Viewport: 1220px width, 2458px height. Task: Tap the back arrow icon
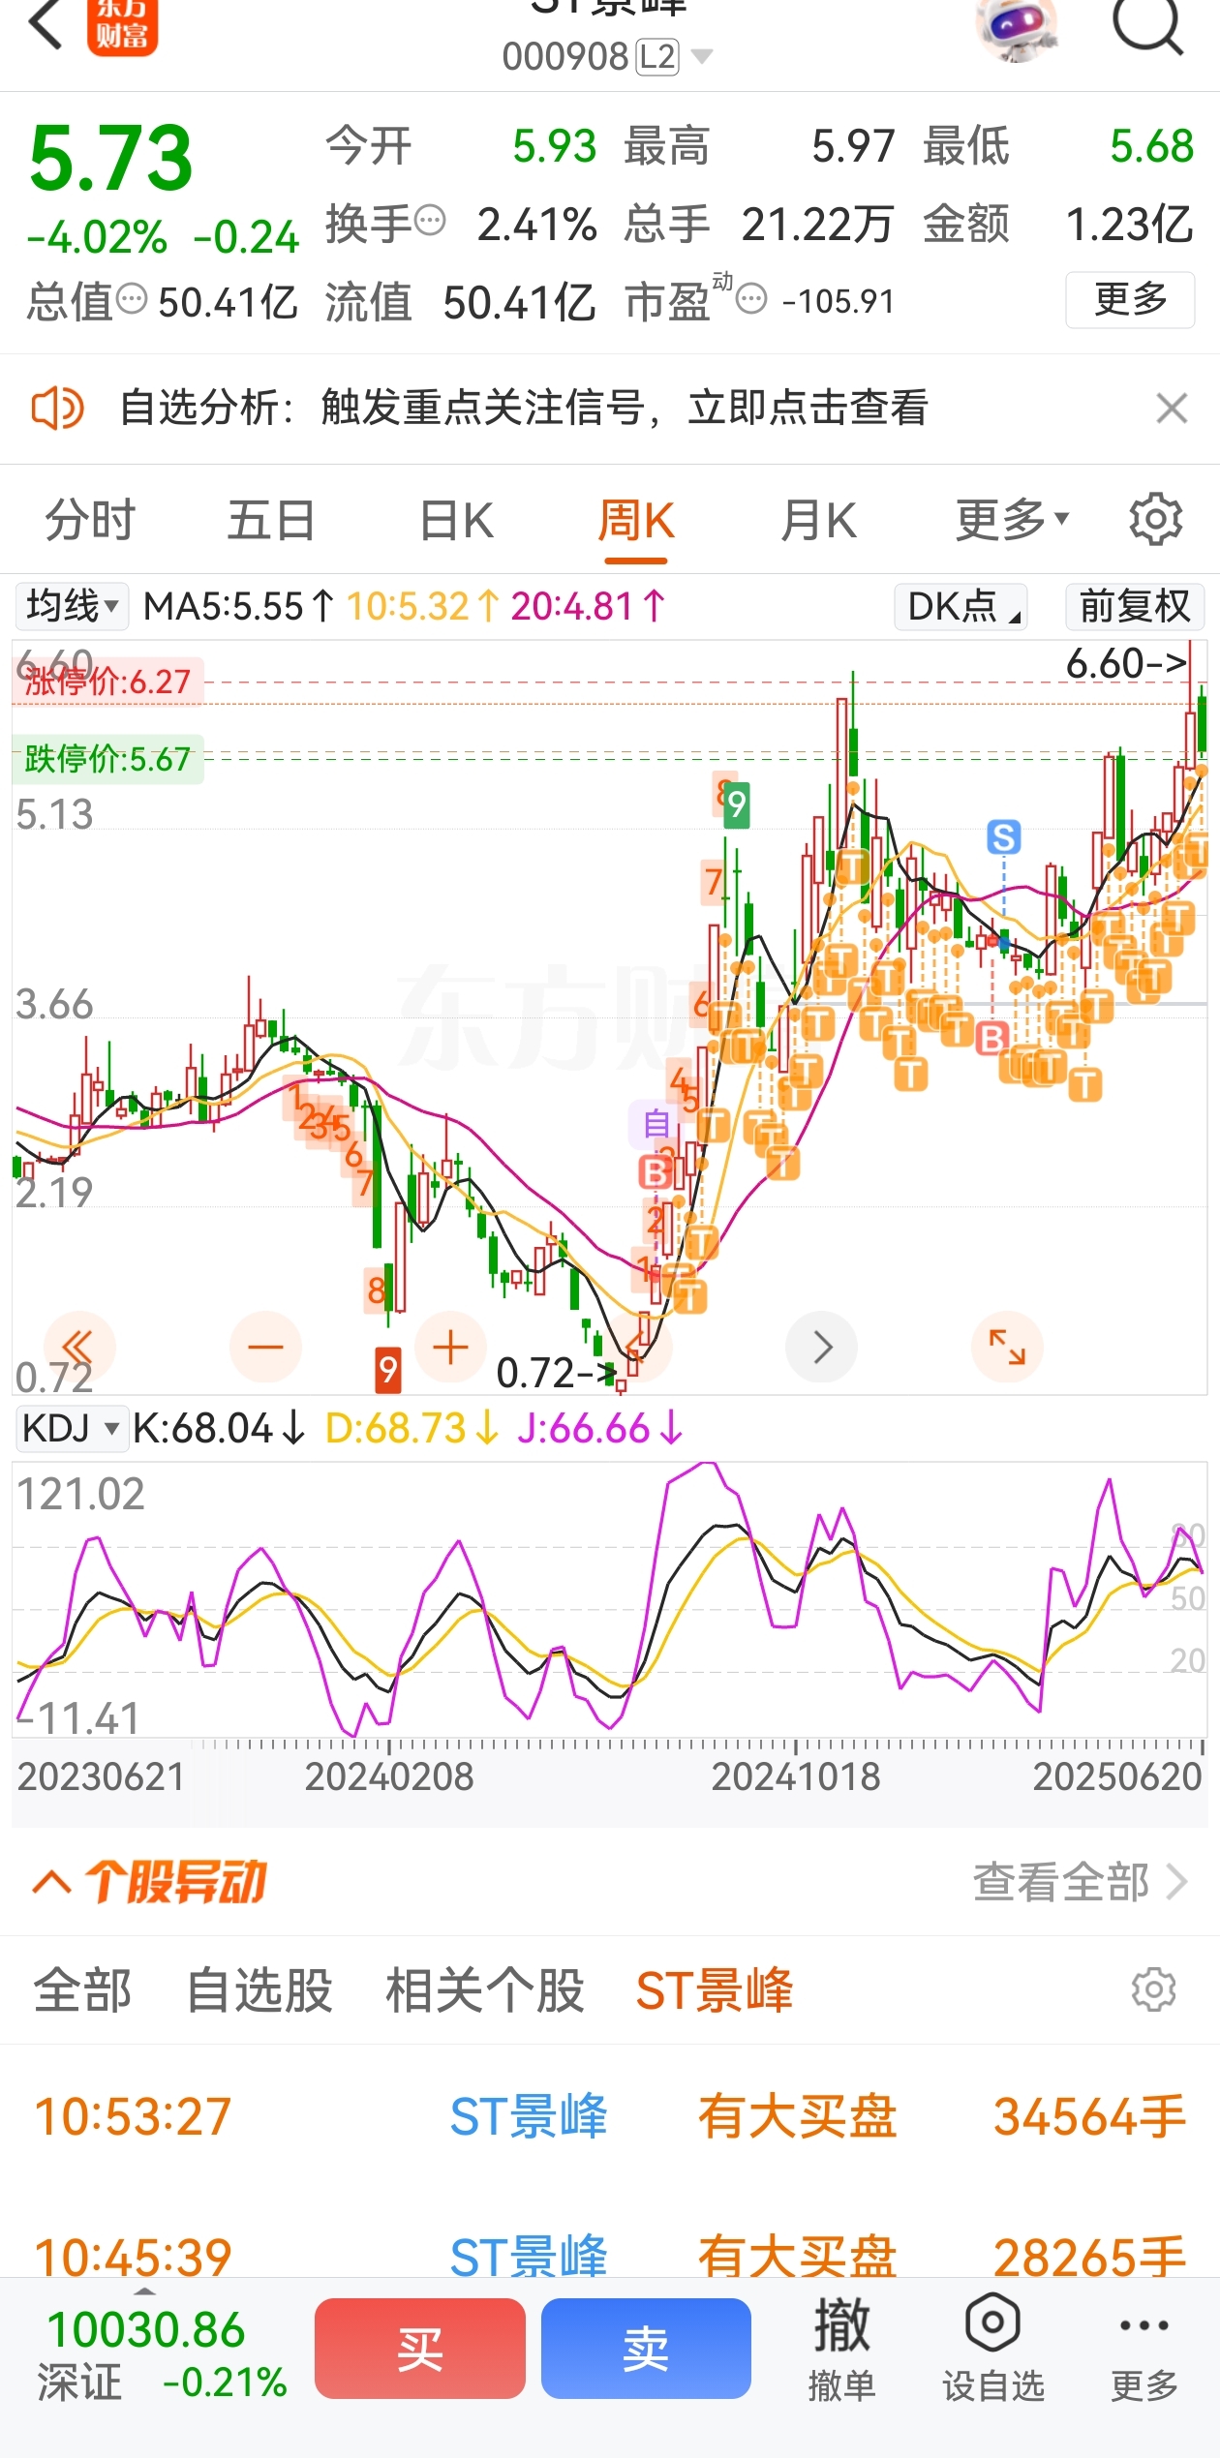coord(46,23)
